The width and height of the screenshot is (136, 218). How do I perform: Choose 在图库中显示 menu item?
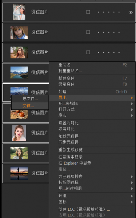click(71, 157)
